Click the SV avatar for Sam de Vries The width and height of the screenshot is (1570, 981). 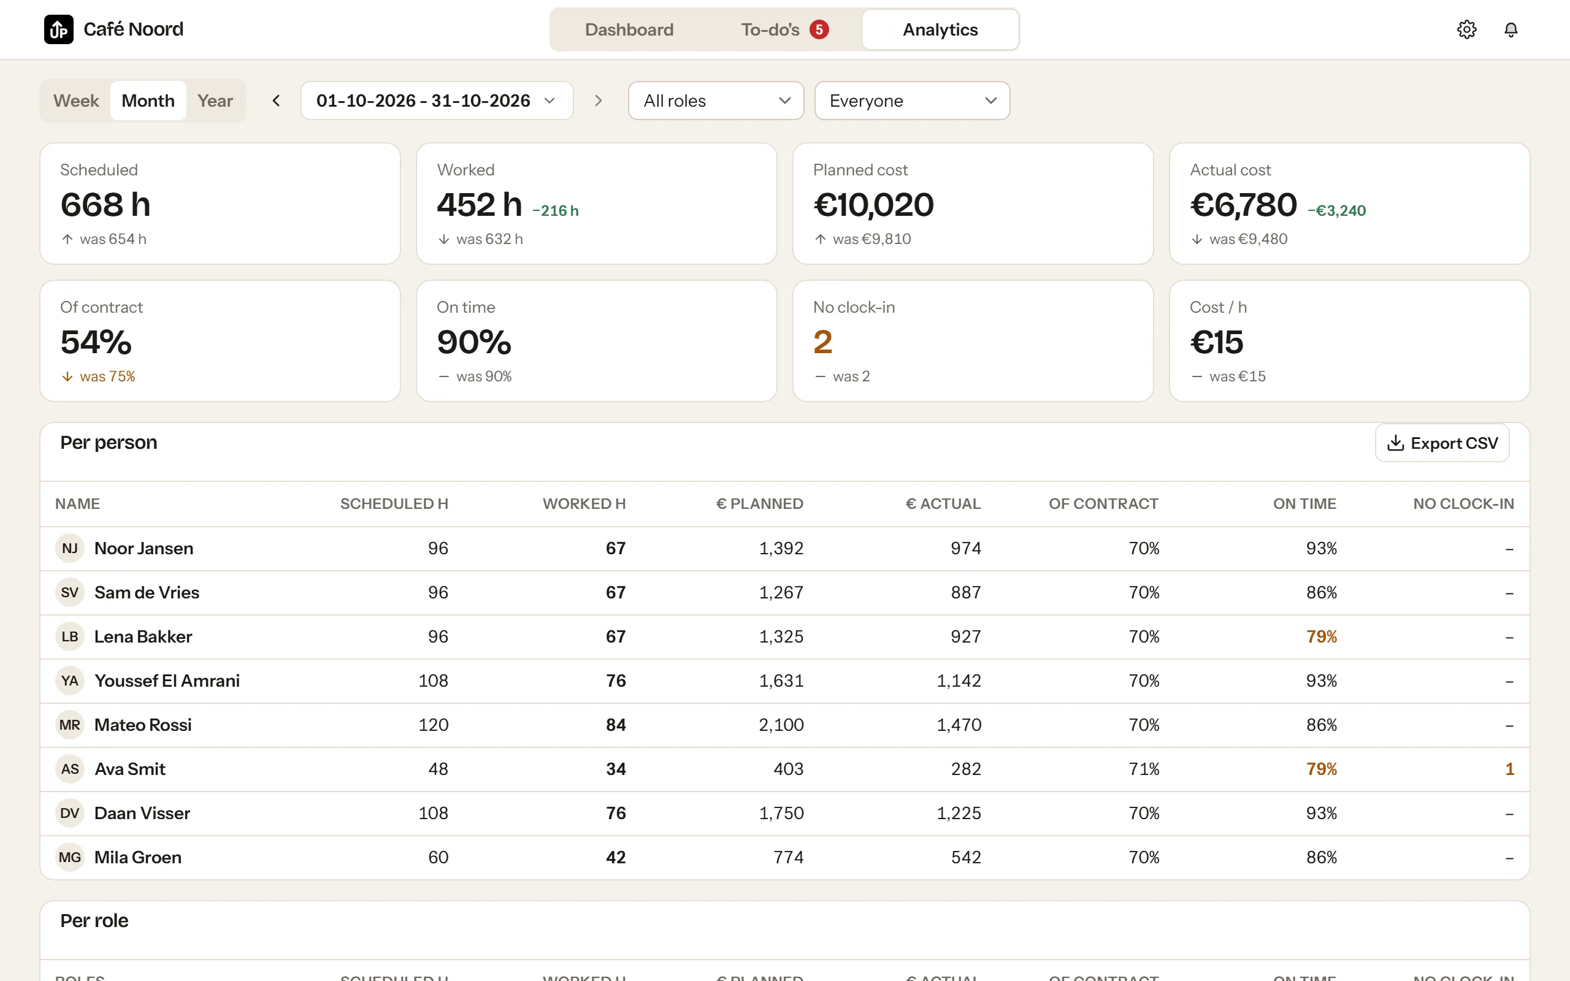point(69,592)
